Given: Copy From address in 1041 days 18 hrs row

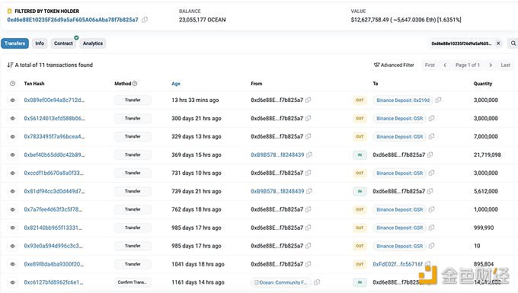Looking at the screenshot, I should pyautogui.click(x=309, y=264).
